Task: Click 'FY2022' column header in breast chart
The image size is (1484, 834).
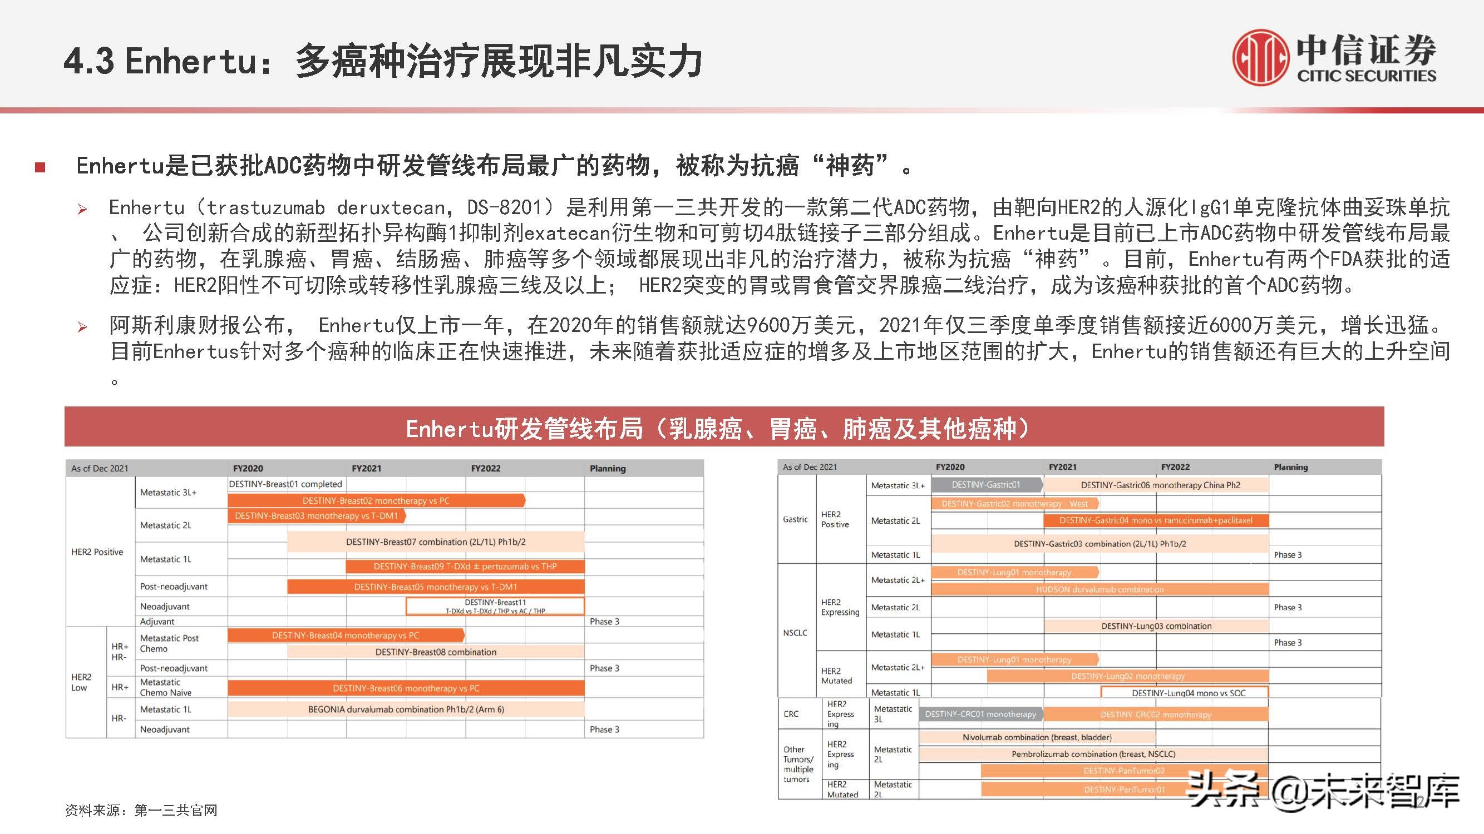Action: pos(486,469)
